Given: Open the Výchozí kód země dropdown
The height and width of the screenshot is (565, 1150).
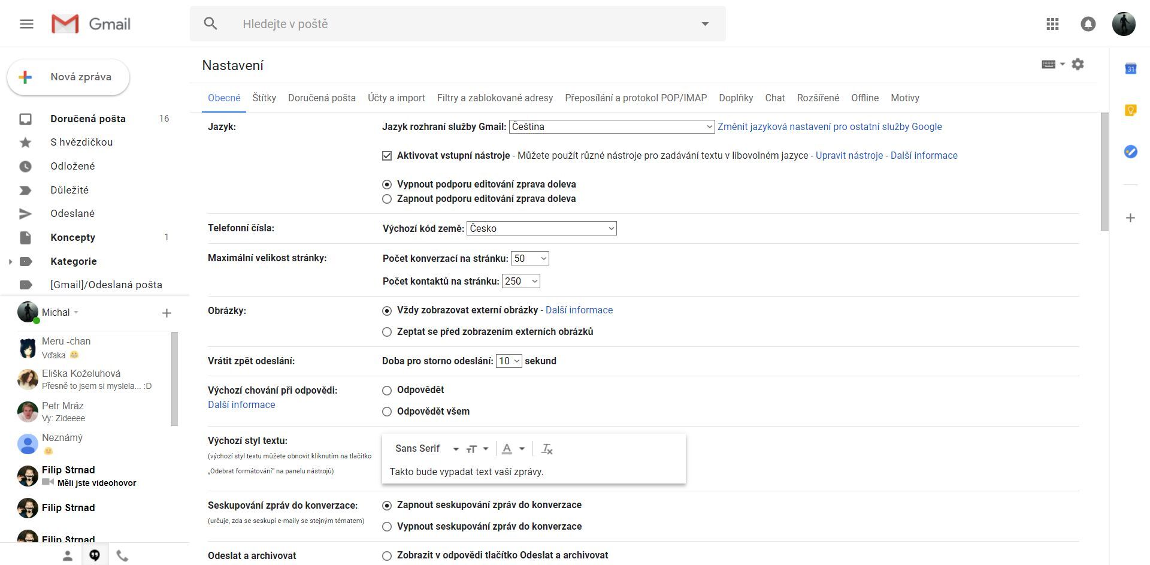Looking at the screenshot, I should pos(541,228).
